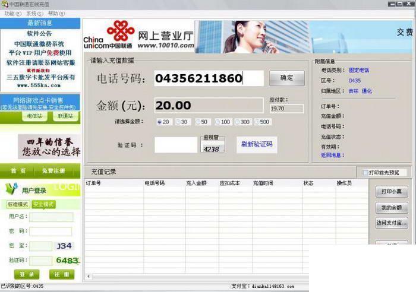This screenshot has width=416, height=292.
Task: Click the 操作员 column header
Action: 352,183
